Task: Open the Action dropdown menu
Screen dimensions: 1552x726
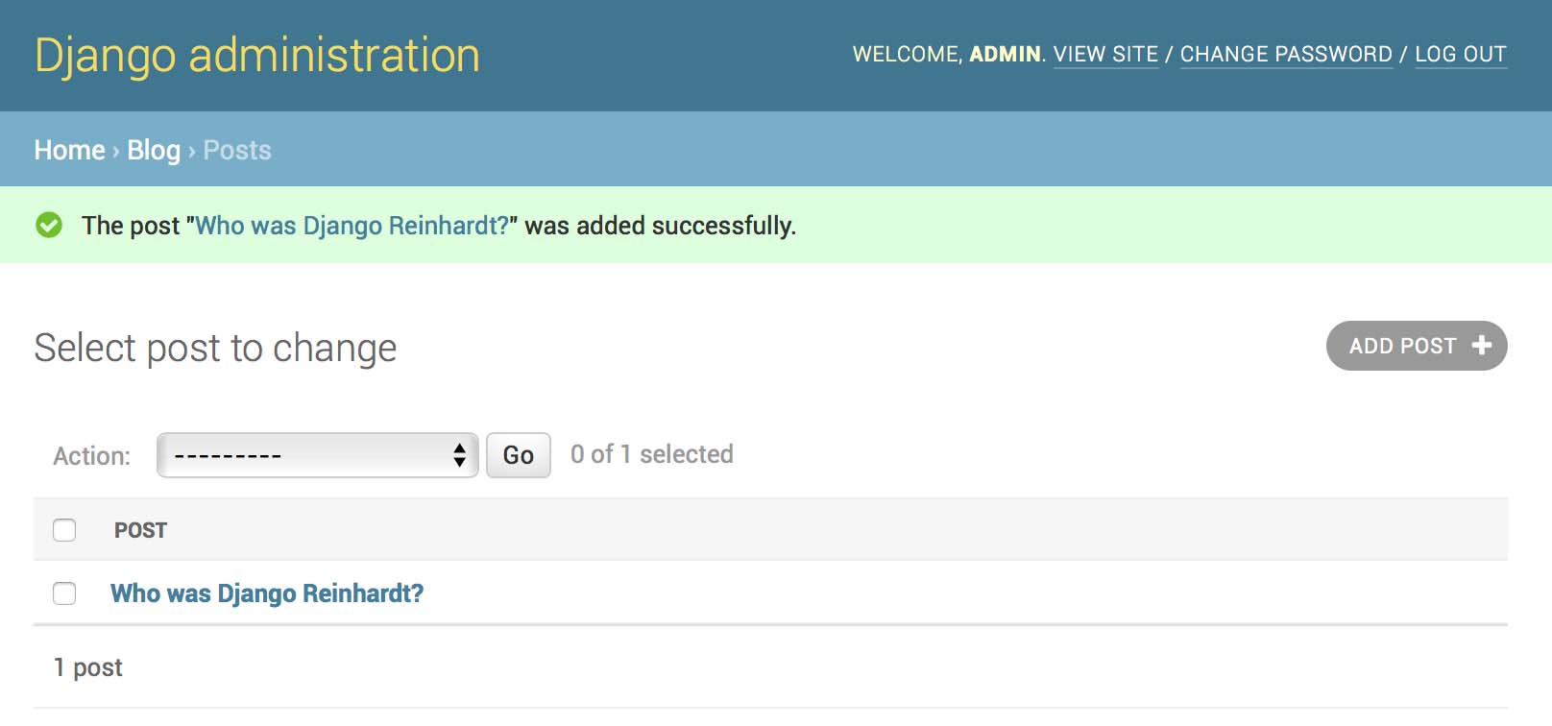Action: click(317, 455)
